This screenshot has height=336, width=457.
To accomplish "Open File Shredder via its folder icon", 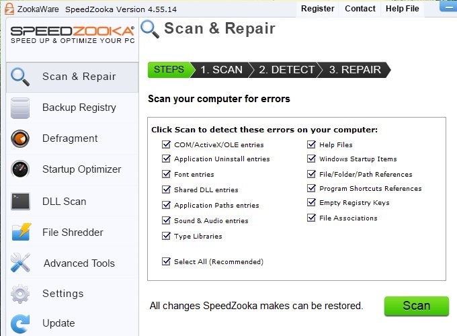I will click(21, 232).
